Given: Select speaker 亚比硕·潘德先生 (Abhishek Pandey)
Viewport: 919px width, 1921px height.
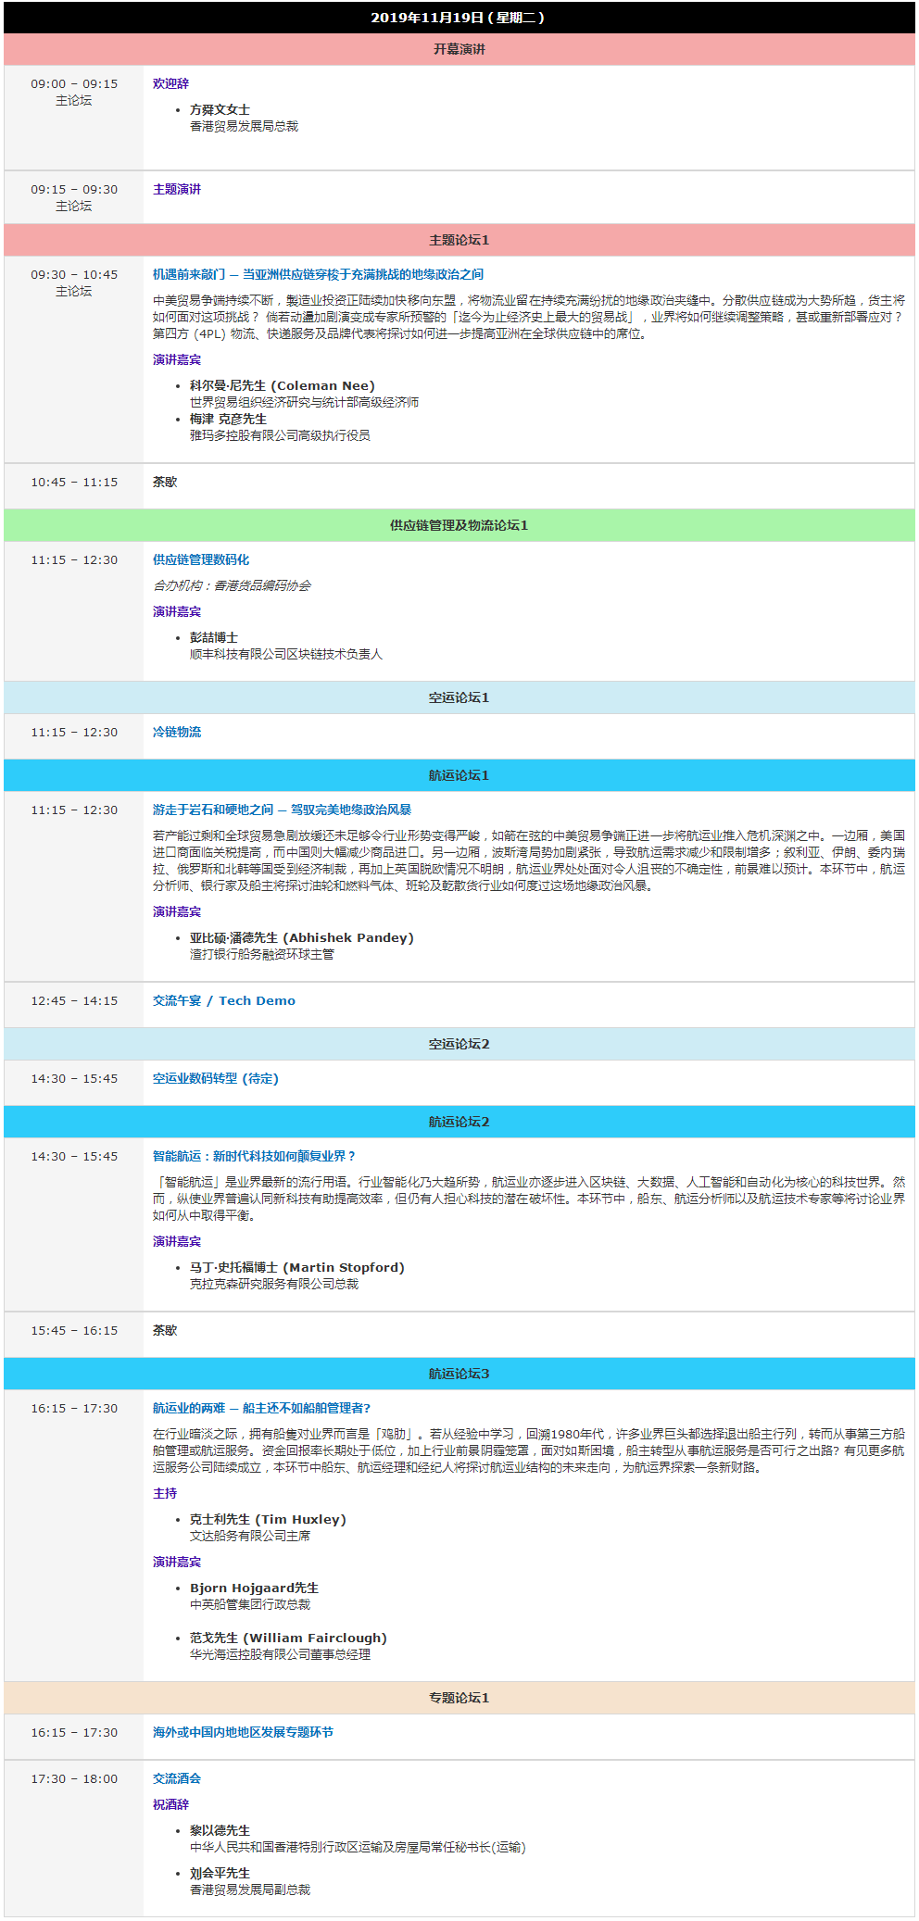Looking at the screenshot, I should tap(301, 937).
